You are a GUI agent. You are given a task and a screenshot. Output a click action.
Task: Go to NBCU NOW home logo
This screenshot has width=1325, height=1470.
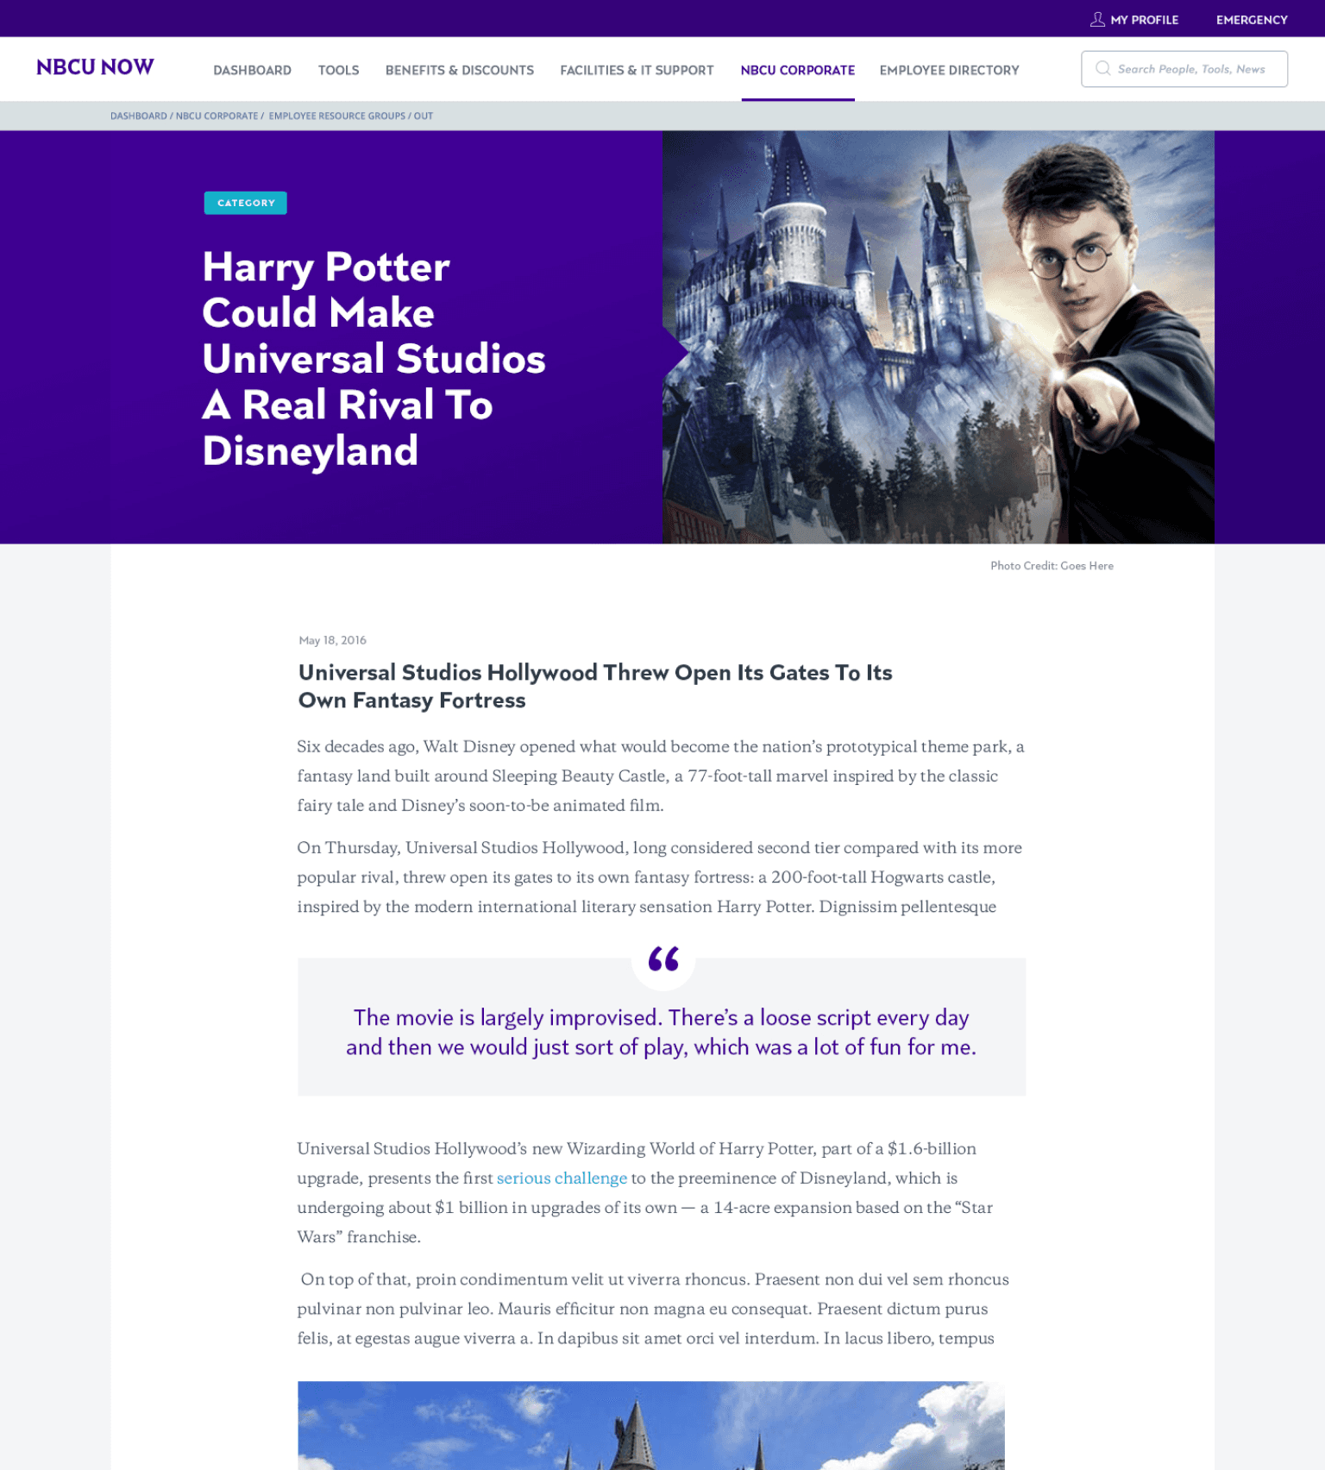pos(95,67)
